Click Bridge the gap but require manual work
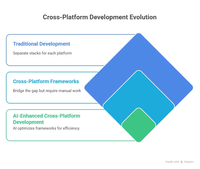Image resolution: width=200 pixels, height=169 pixels. pos(47,91)
